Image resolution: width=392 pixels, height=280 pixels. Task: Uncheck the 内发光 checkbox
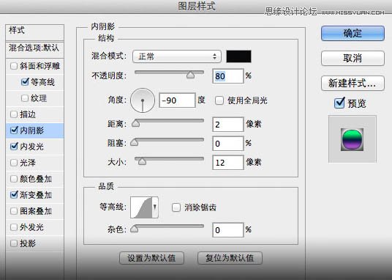[14, 146]
